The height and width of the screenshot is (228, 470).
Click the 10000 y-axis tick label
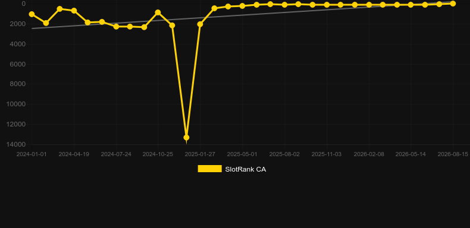click(x=16, y=104)
